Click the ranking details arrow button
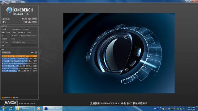 36,52
